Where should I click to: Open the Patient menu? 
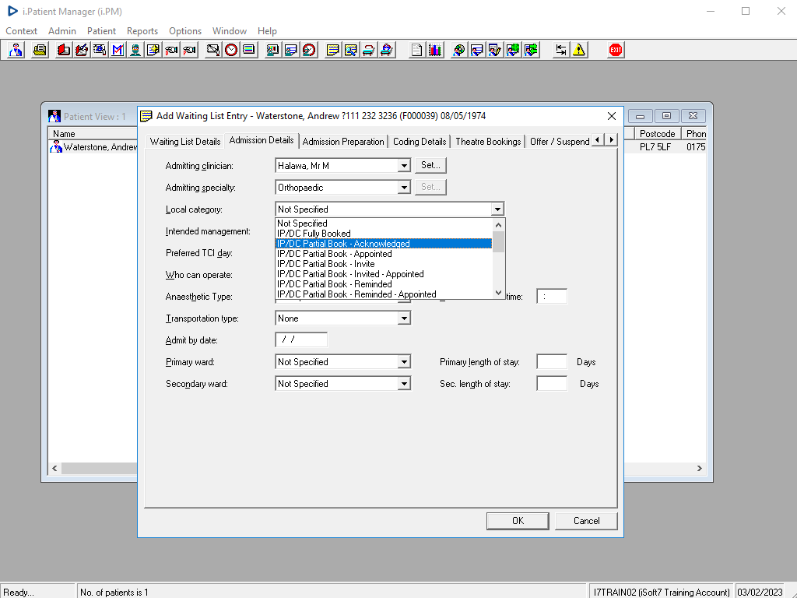point(101,31)
